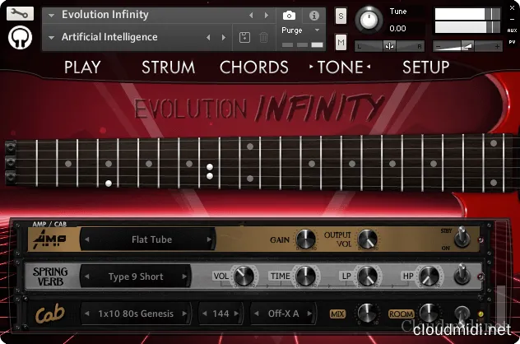Solo the instrument with S button
The width and height of the screenshot is (520, 344).
pyautogui.click(x=341, y=16)
